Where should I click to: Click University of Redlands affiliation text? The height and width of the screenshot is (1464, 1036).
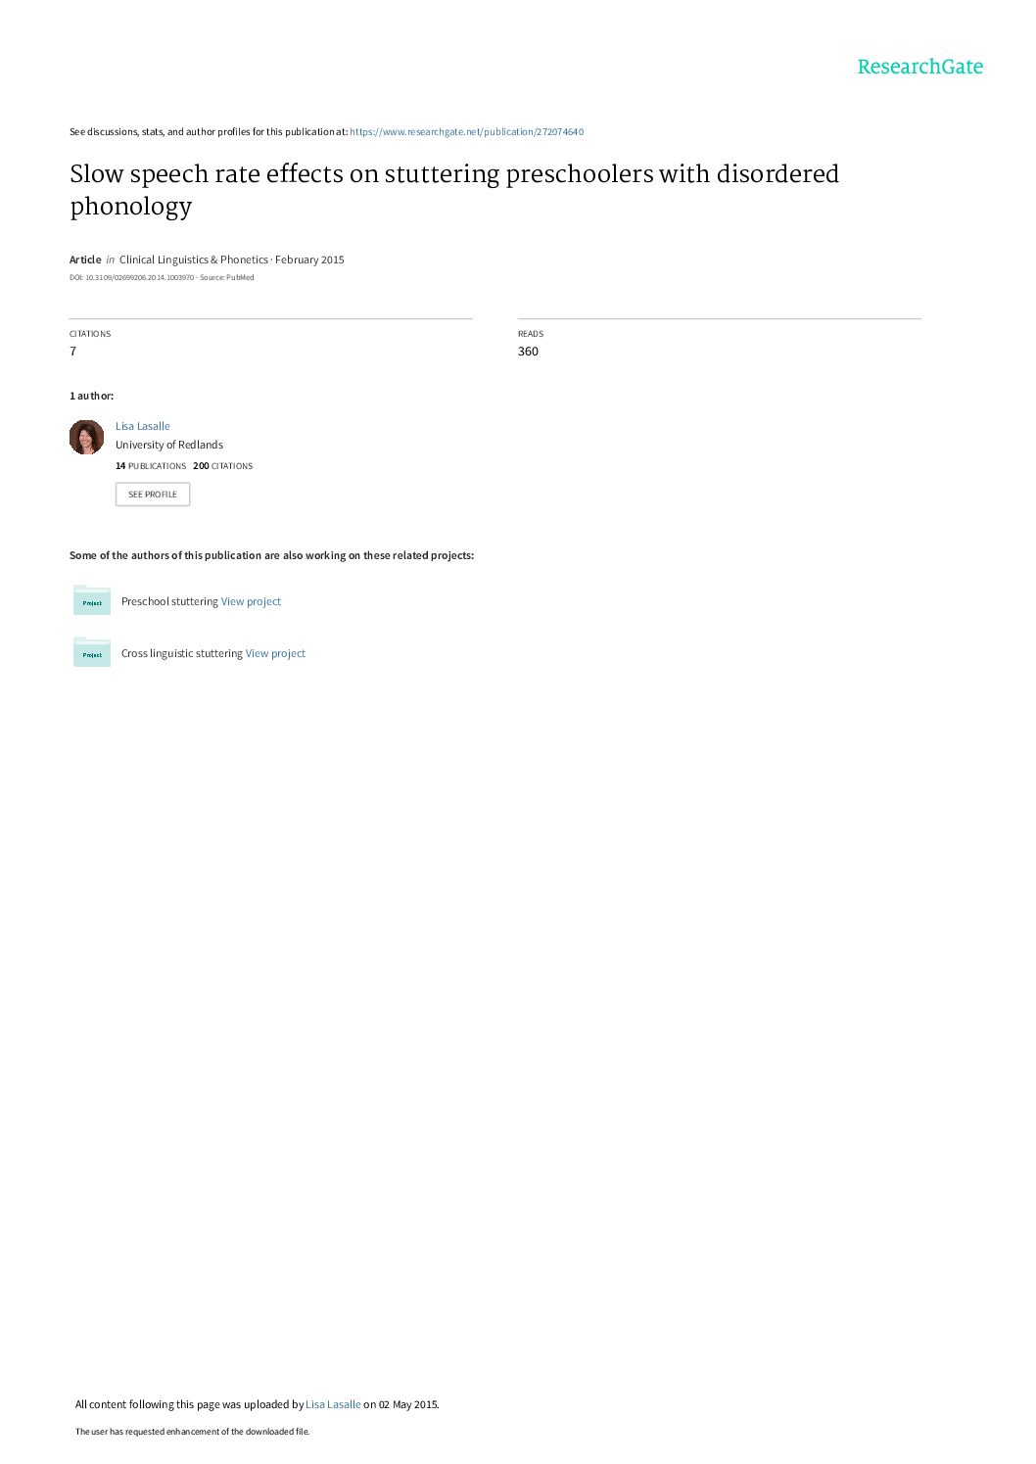click(x=169, y=445)
